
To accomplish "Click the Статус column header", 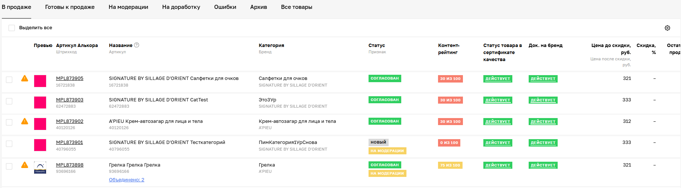I will 377,45.
